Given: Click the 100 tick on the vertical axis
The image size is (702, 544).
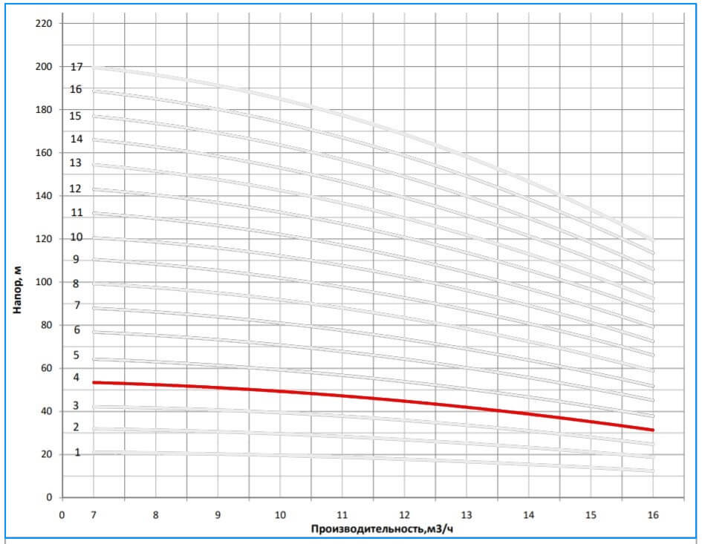Looking at the screenshot, I should pyautogui.click(x=44, y=282).
